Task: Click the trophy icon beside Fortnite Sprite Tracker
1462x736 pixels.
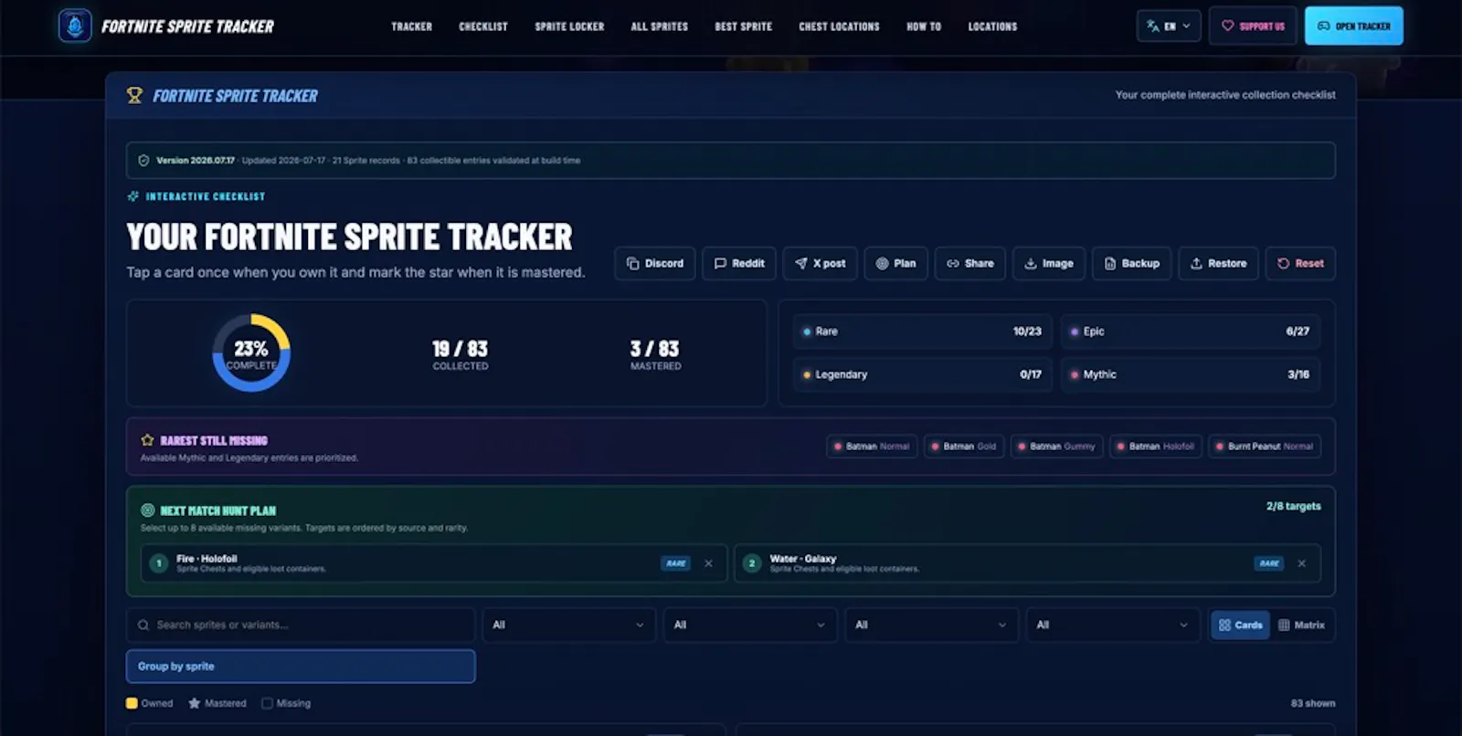Action: point(134,95)
